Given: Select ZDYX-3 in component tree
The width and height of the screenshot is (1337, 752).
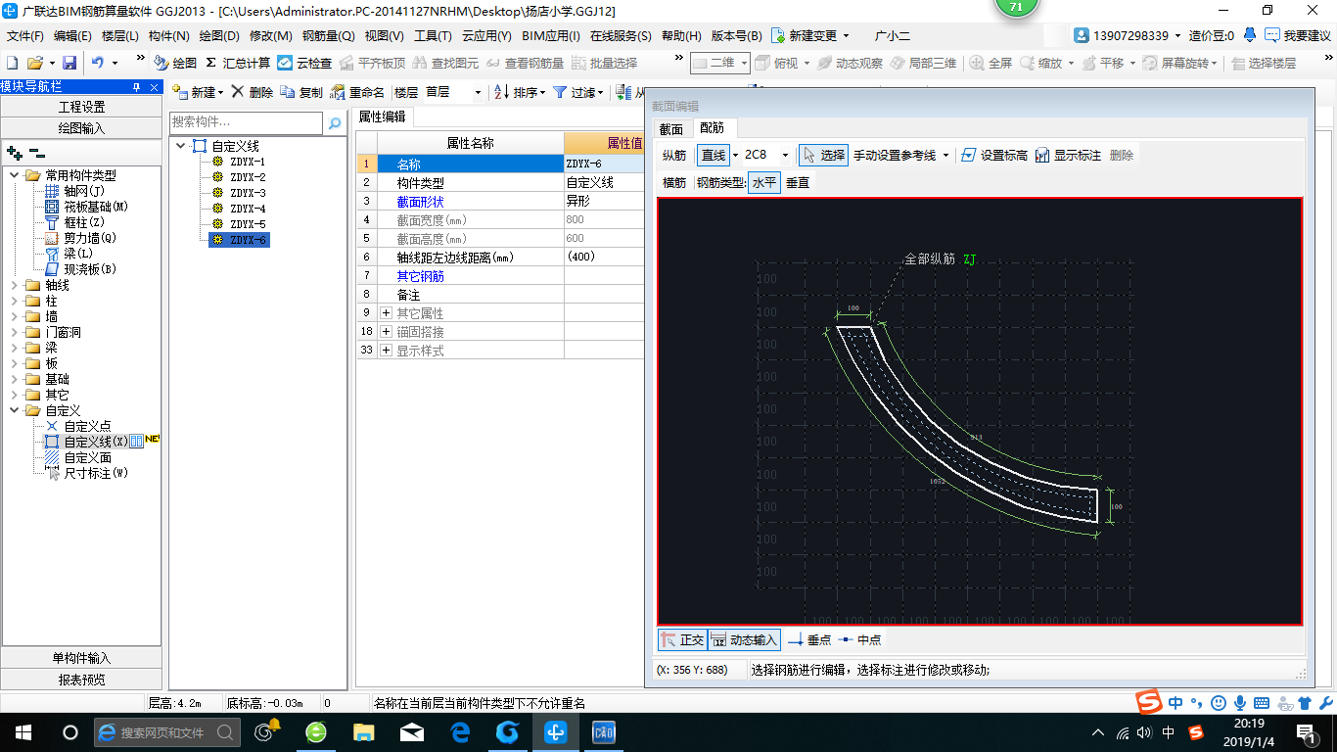Looking at the screenshot, I should (x=248, y=193).
